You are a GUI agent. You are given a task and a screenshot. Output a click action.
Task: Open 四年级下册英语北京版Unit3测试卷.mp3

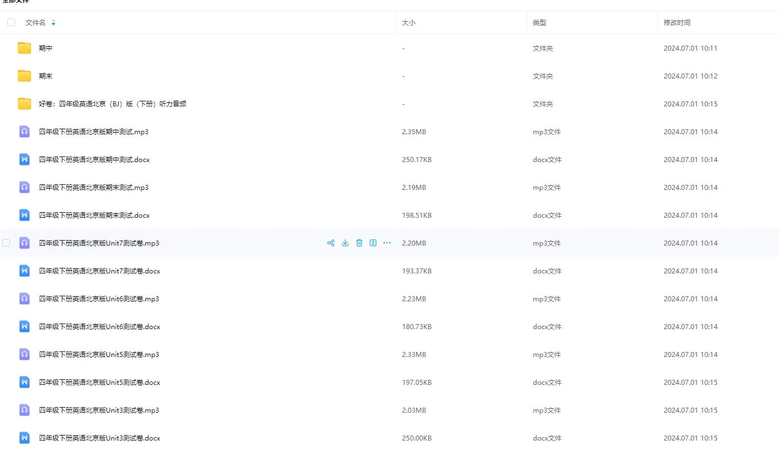point(99,410)
